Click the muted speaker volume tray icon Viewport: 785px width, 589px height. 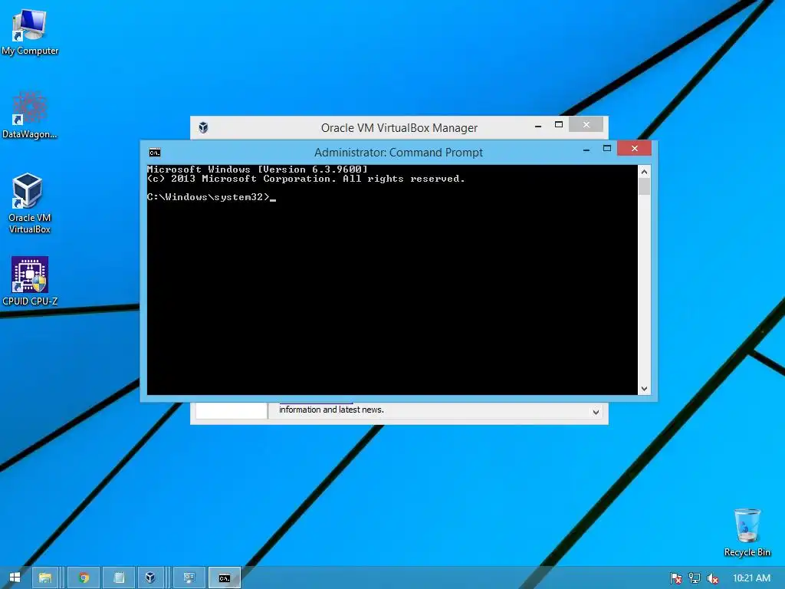click(712, 578)
